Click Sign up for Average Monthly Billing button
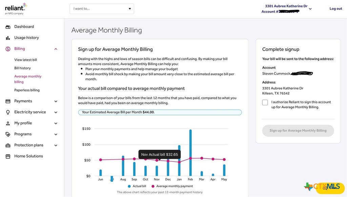This screenshot has height=197, width=347. point(298,131)
